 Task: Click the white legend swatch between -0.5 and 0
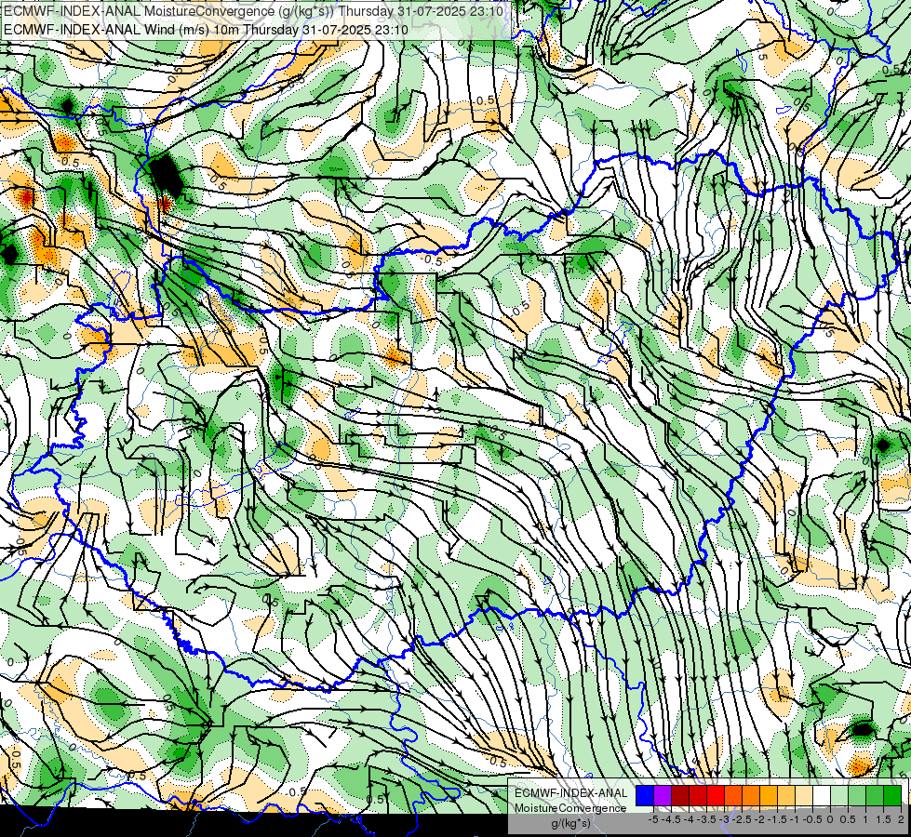(x=822, y=796)
